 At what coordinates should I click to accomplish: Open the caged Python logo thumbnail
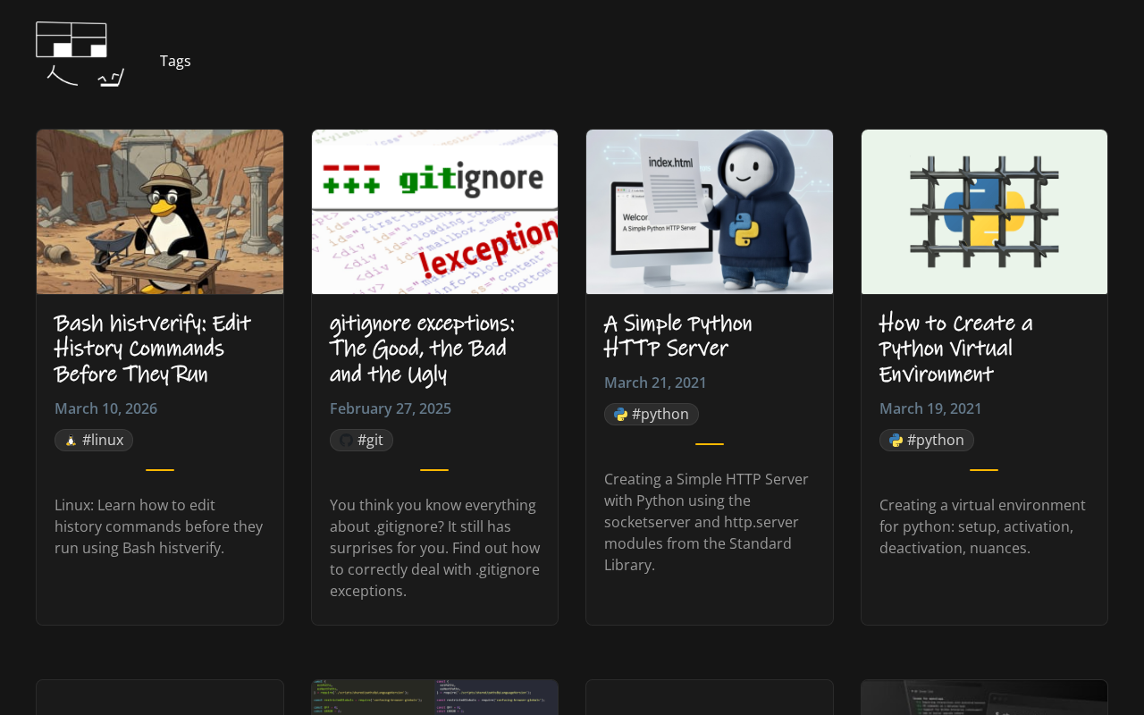[984, 212]
